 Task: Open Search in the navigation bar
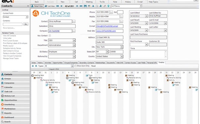click(15, 122)
